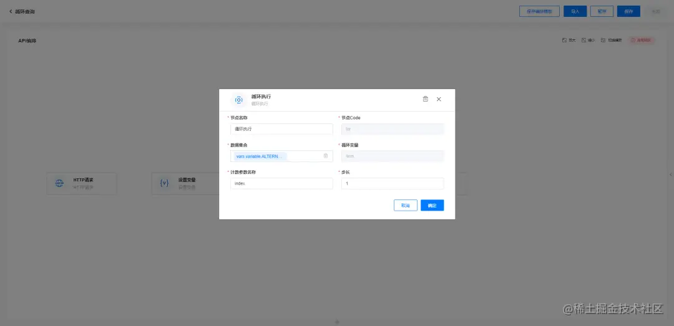This screenshot has height=326, width=674.
Task: Click the API编排 panel title
Action: coord(27,41)
